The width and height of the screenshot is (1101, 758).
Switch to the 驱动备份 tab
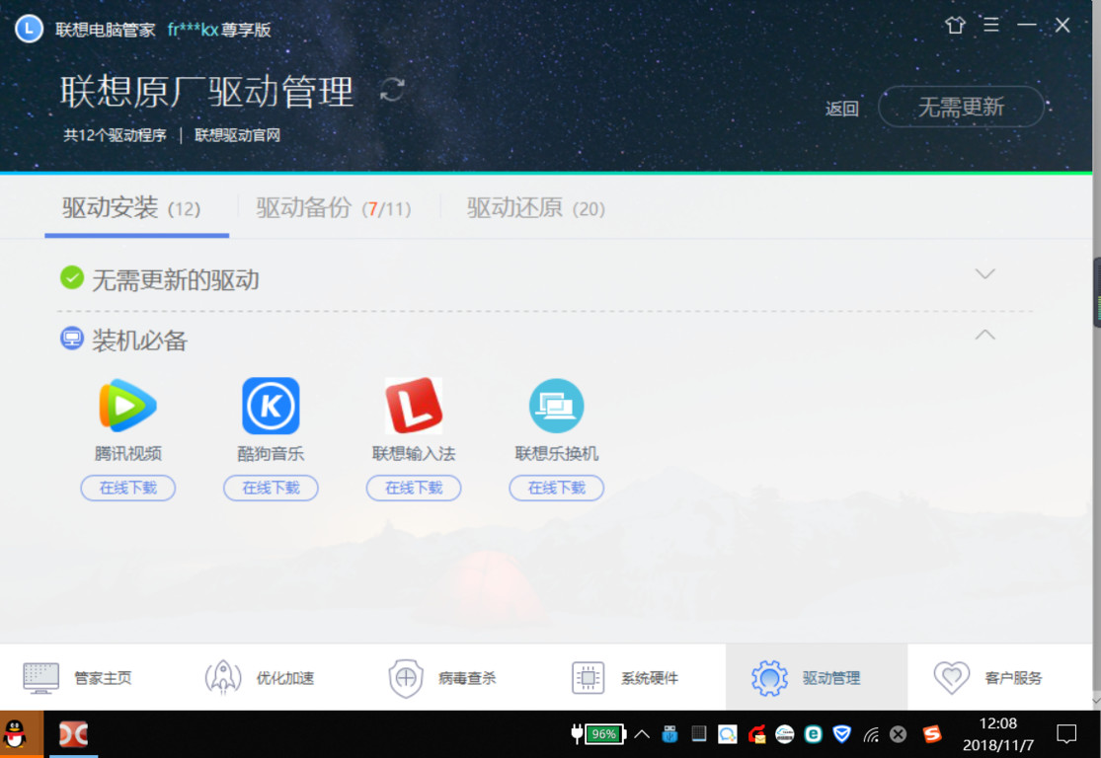(x=333, y=208)
